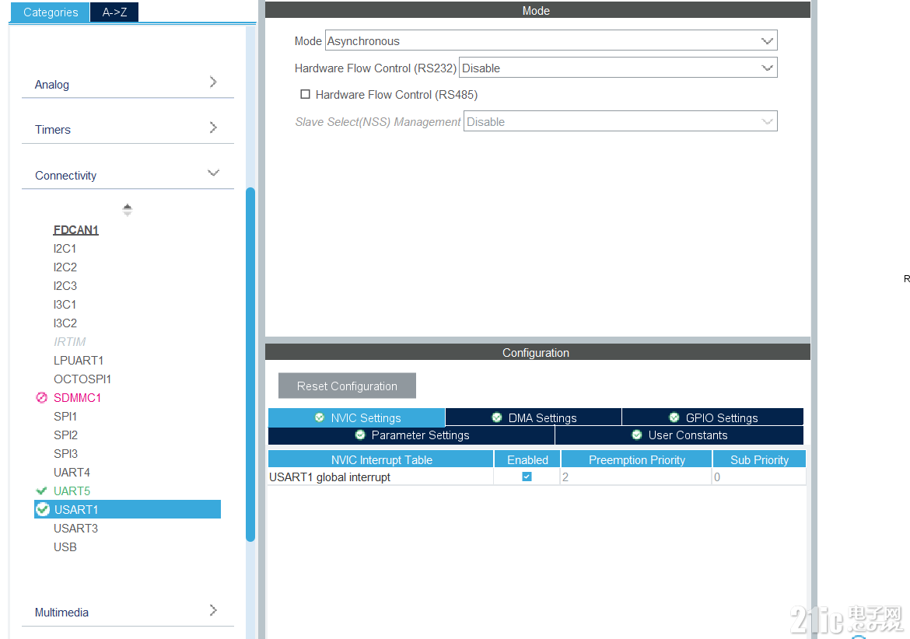
Task: Click the check icon on Parameter Settings tab
Action: tap(360, 435)
